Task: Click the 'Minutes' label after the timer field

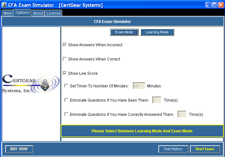Action: coord(154,86)
